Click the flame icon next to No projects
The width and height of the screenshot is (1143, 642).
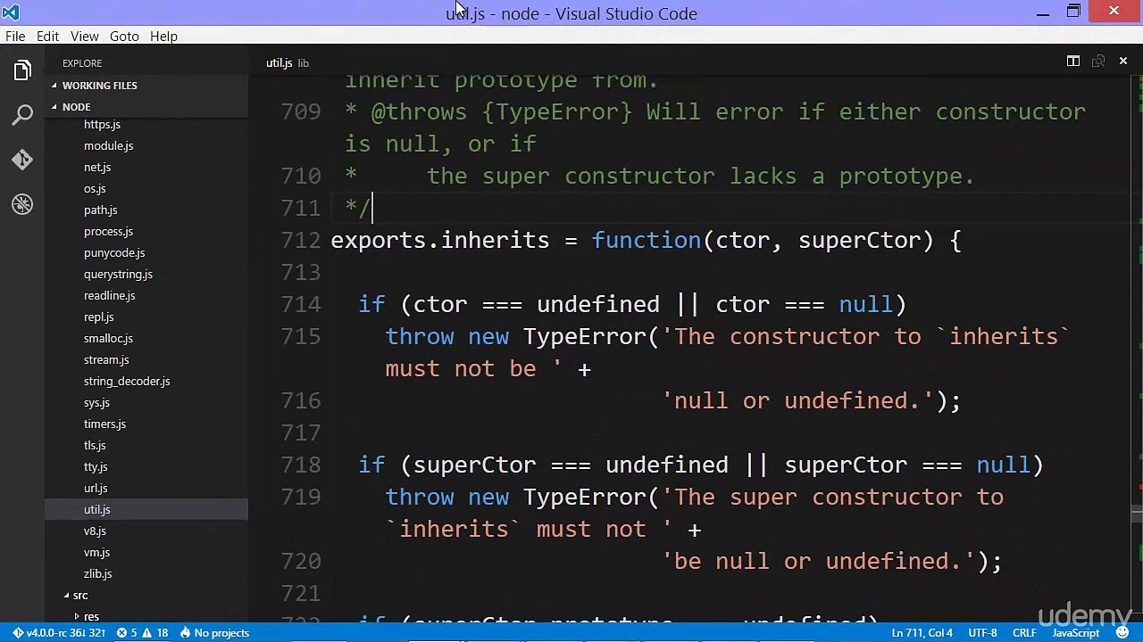(x=185, y=633)
